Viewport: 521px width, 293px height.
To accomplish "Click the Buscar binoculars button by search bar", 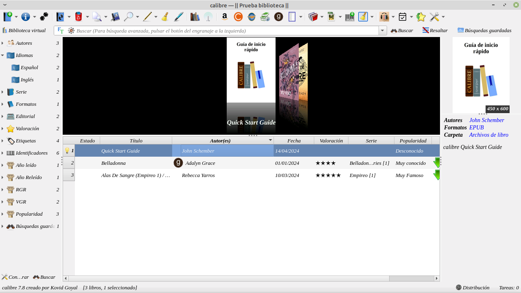I will click(402, 31).
